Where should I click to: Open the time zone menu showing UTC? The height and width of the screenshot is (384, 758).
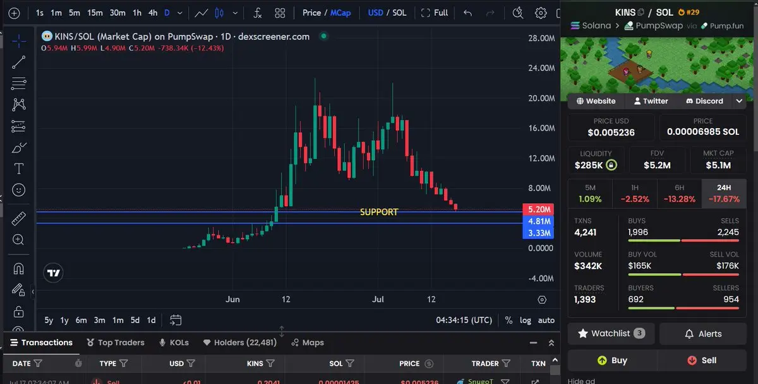click(464, 320)
